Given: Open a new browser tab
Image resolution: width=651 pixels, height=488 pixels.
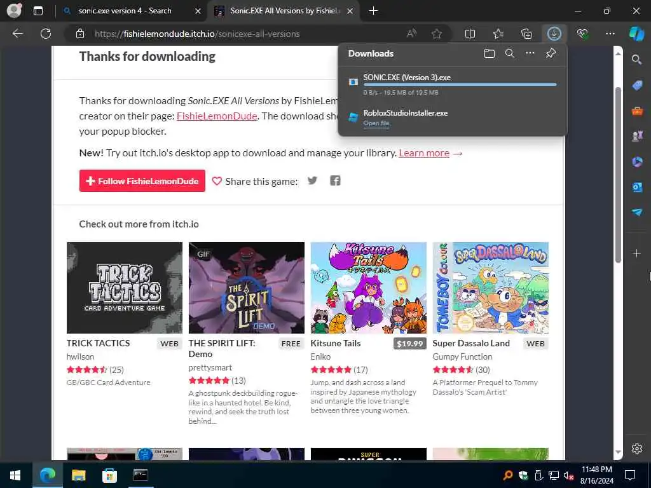Looking at the screenshot, I should coord(373,11).
